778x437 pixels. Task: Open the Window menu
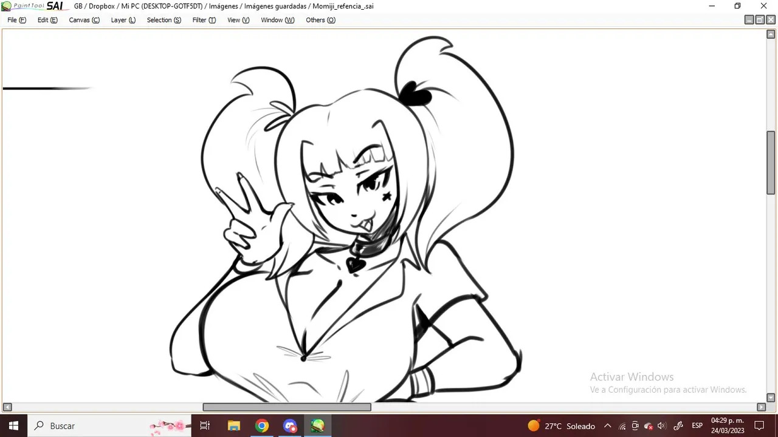click(277, 20)
